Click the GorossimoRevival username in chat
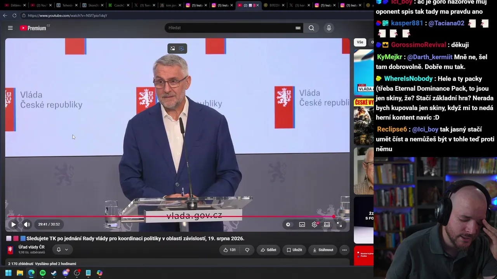Screen dimensions: 497x279 point(419,45)
